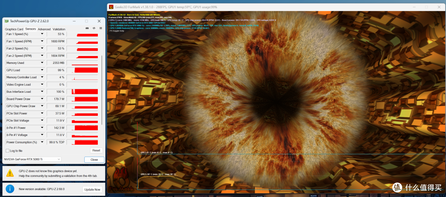This screenshot has width=446, height=197.
Task: Open the Fan 2 Speed (%) sensor dropdown
Action: coord(42,49)
